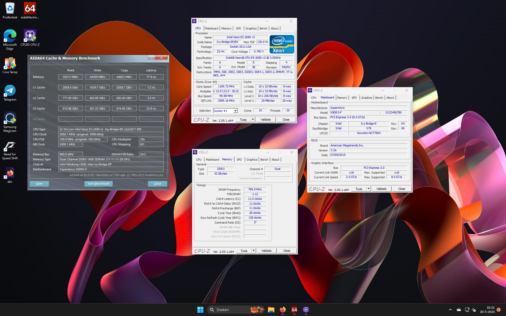The width and height of the screenshot is (506, 316).
Task: Expand Tools dropdown arrow in CPU-Z Mainboard window
Action: 369,189
